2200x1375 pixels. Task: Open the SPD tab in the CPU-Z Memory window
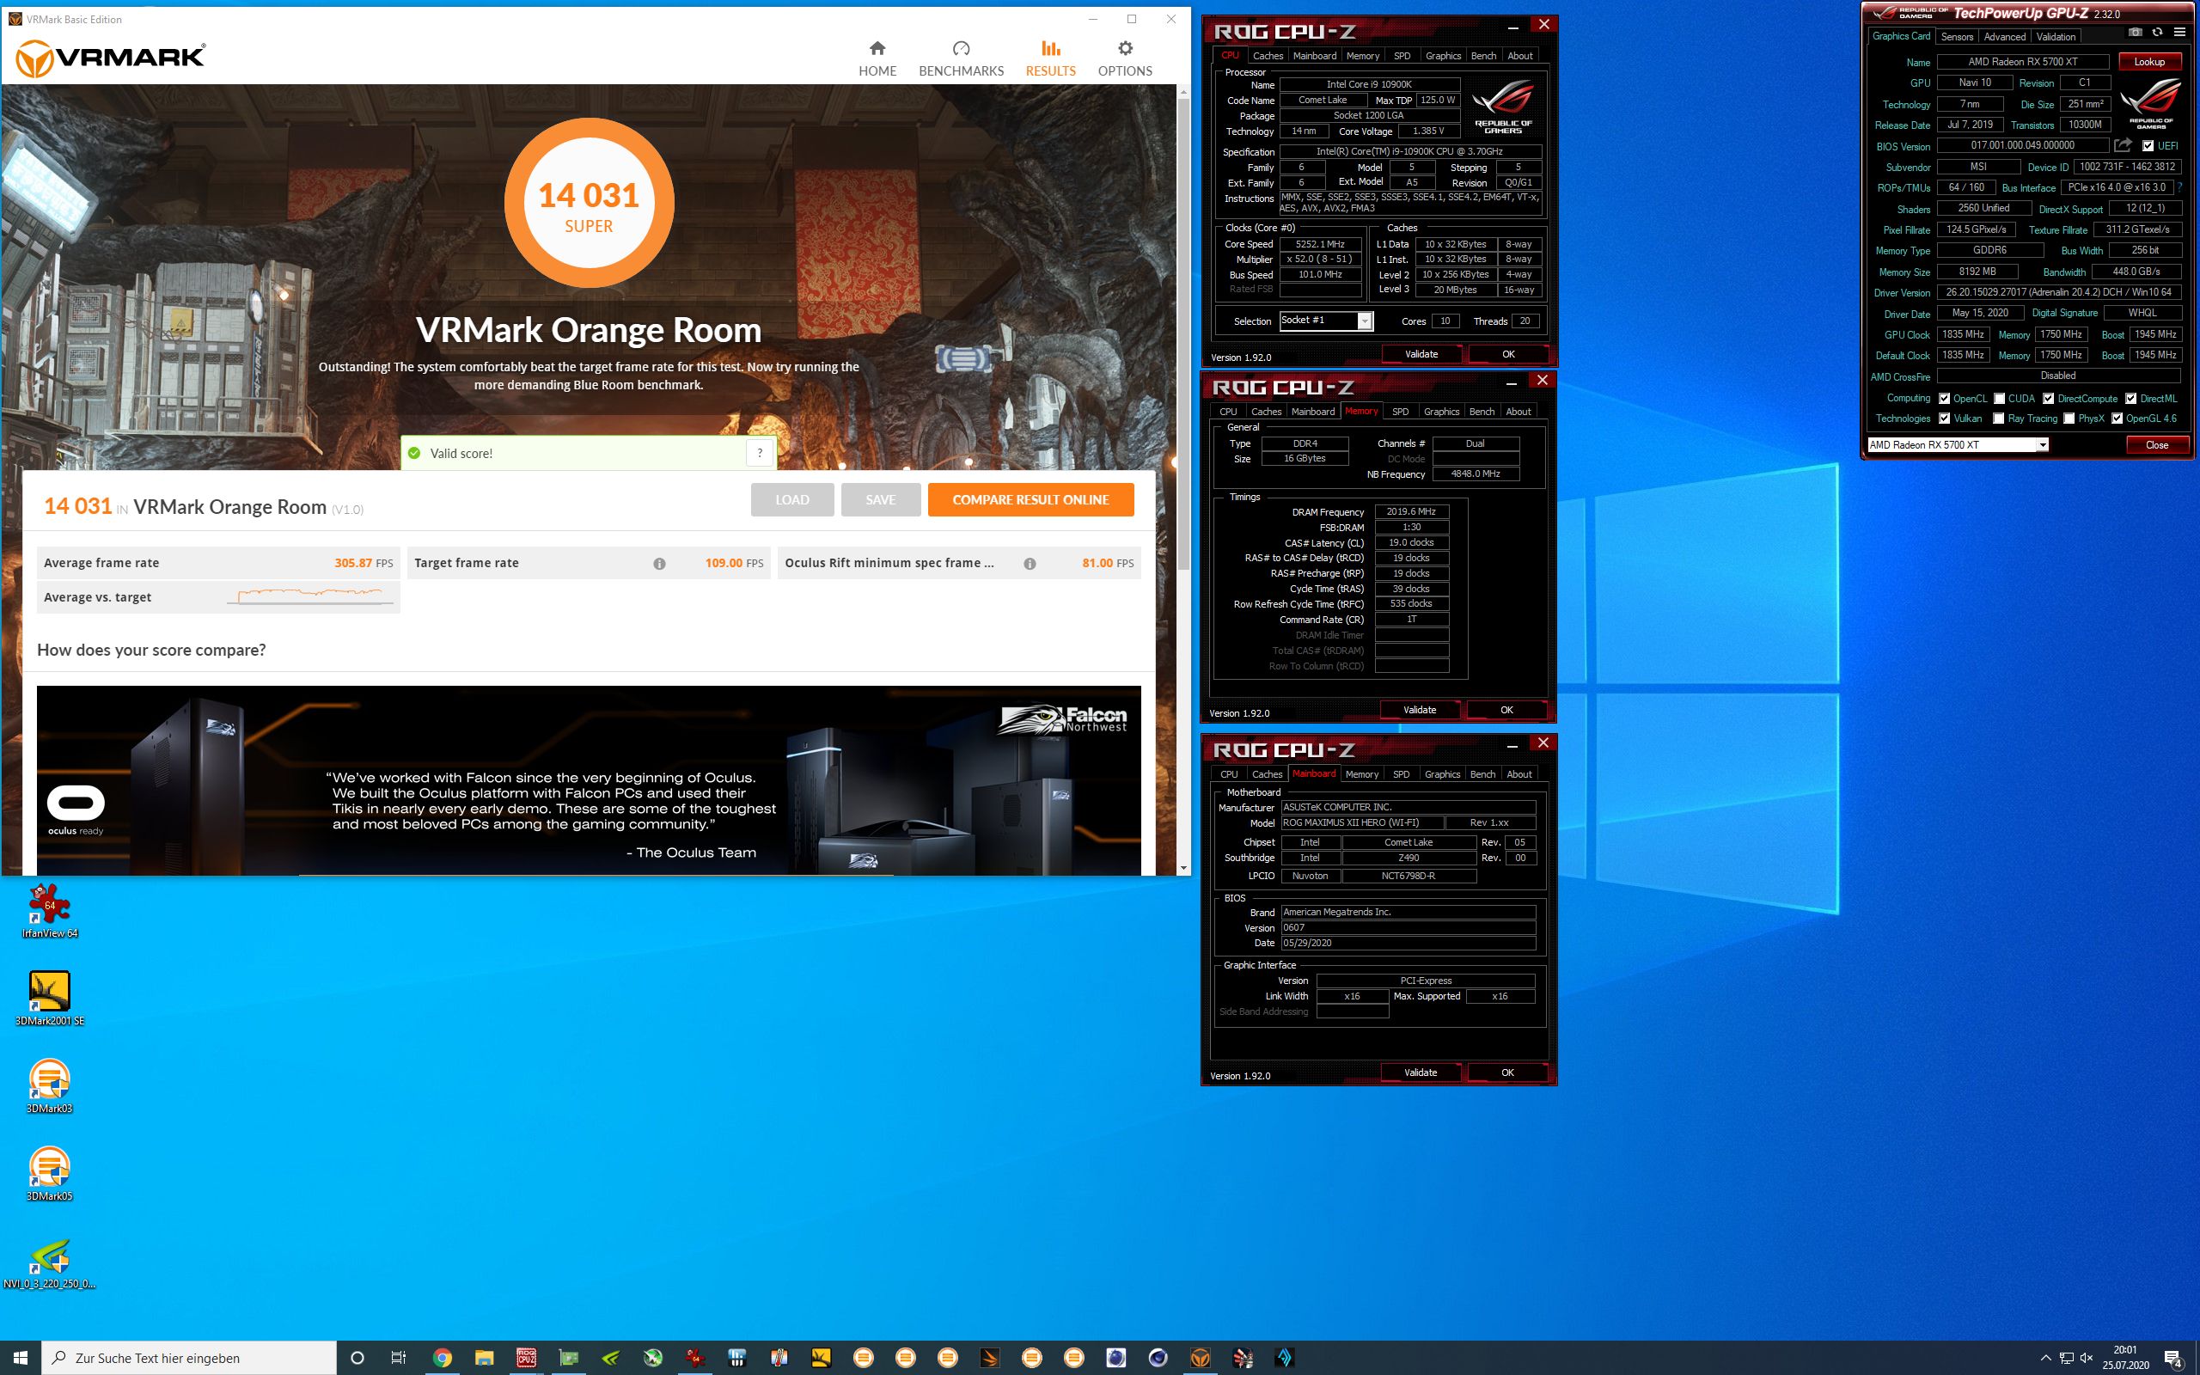tap(1400, 412)
